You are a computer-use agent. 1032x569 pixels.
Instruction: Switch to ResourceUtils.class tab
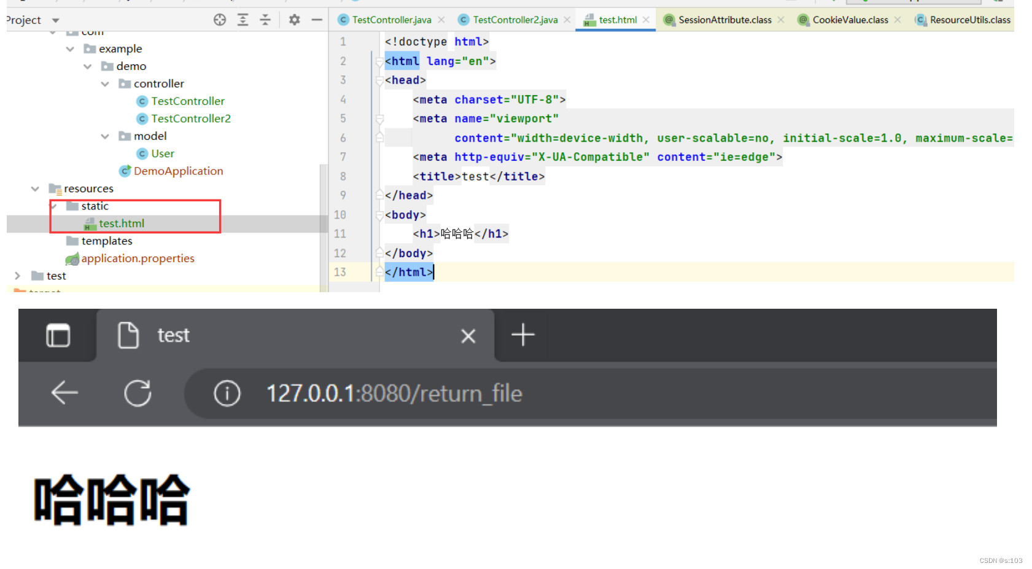coord(970,20)
